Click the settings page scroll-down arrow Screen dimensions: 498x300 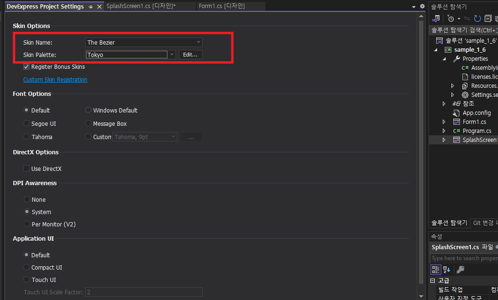tap(421, 297)
